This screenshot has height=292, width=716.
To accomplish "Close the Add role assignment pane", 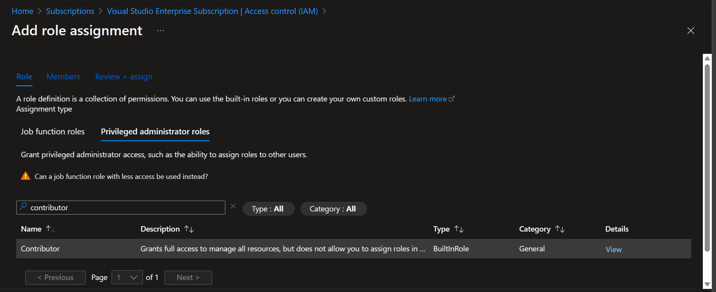I will pos(690,31).
